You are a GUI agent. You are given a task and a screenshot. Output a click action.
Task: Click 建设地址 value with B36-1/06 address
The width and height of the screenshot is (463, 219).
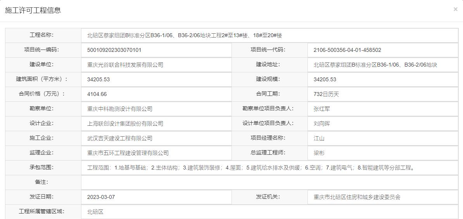(x=375, y=65)
